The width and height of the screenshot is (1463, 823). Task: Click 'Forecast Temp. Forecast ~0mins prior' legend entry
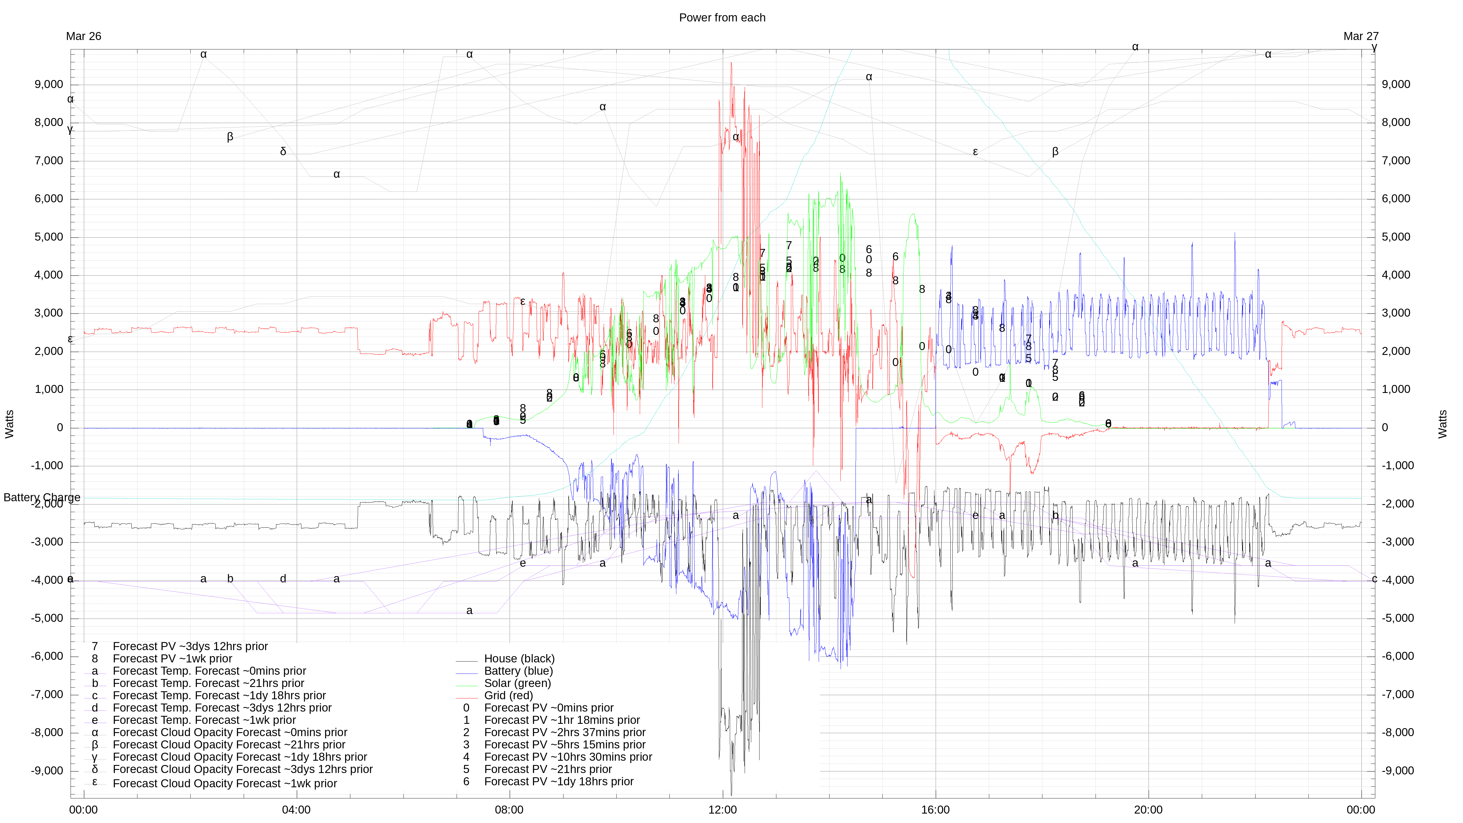(209, 671)
